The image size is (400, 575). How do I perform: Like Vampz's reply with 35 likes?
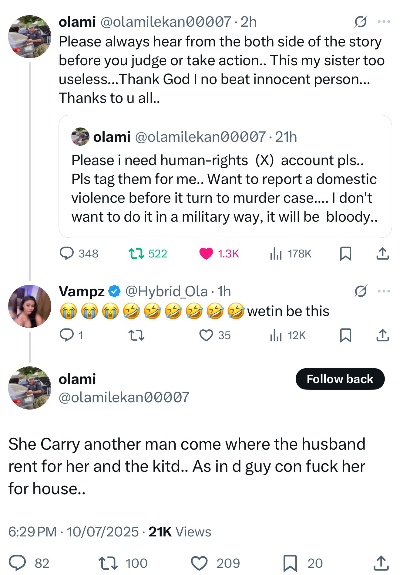tap(206, 335)
